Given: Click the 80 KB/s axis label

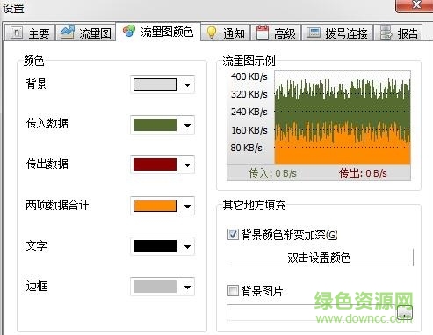Looking at the screenshot, I should (246, 148).
